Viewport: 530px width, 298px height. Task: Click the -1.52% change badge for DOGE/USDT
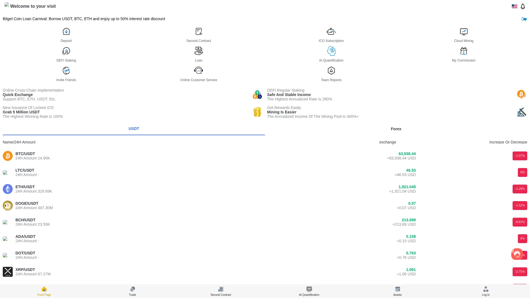point(520,206)
